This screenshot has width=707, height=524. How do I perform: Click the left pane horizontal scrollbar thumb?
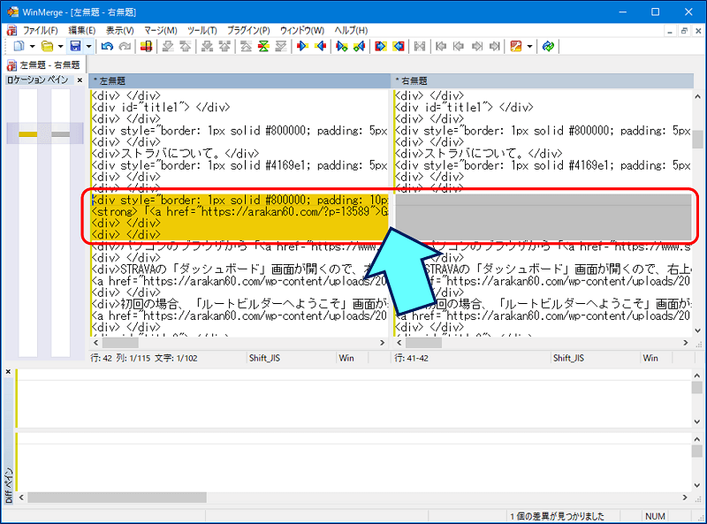[x=120, y=343]
